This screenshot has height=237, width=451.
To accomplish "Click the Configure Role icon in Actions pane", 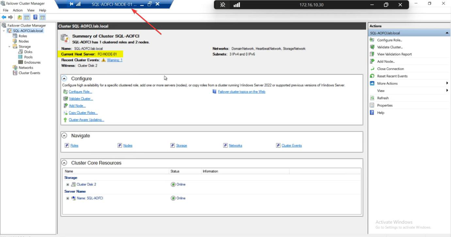I will point(372,40).
